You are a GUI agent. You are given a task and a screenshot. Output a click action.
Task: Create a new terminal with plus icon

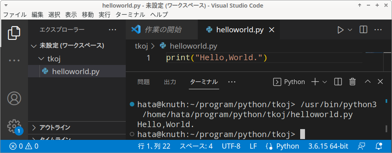tap(315, 82)
